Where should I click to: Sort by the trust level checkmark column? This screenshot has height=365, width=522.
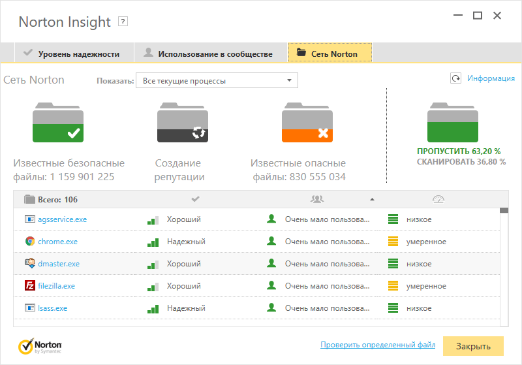tap(195, 199)
